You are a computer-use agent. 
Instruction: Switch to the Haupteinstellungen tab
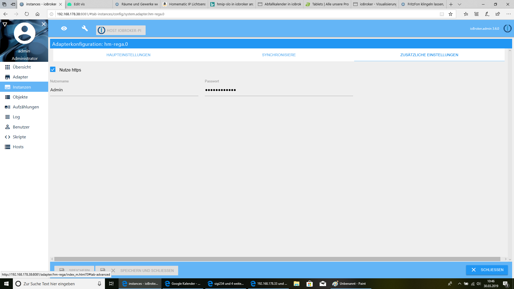pos(128,55)
